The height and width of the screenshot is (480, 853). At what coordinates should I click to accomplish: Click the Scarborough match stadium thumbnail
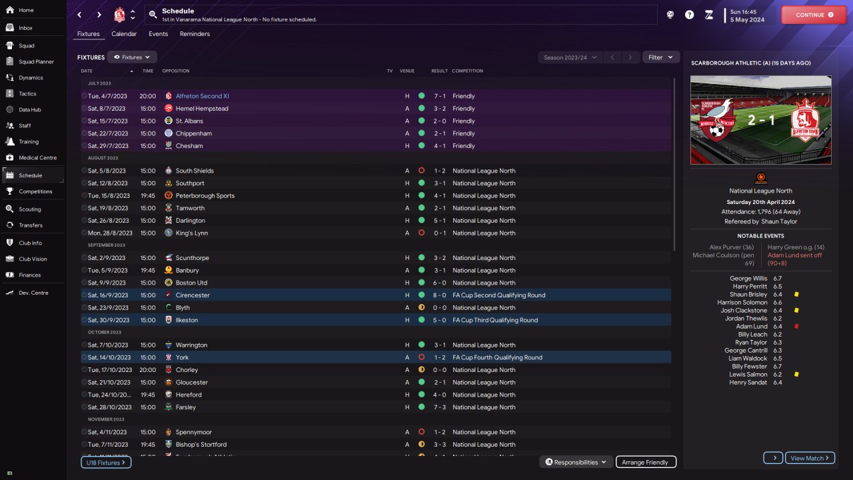click(760, 120)
